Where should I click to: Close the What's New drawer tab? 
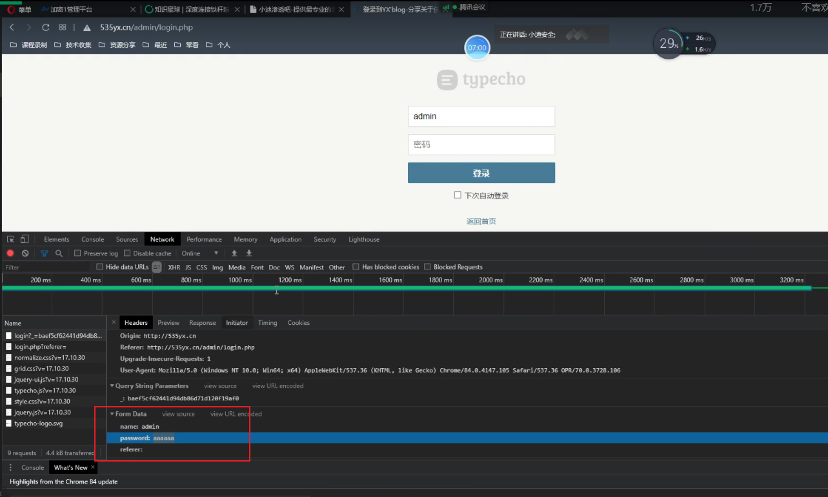pos(93,467)
